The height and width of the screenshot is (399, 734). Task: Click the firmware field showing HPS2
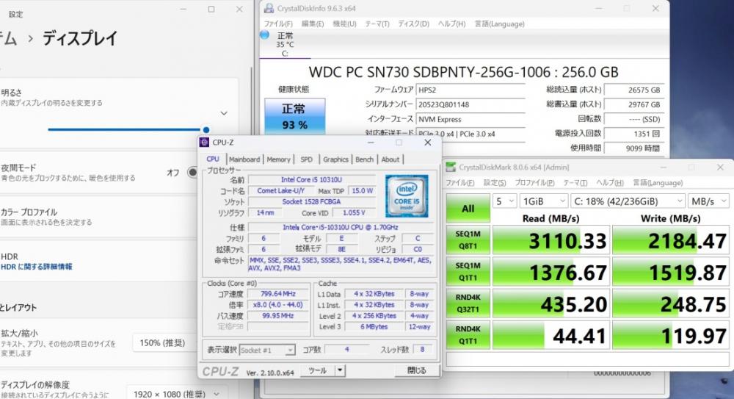pos(470,90)
